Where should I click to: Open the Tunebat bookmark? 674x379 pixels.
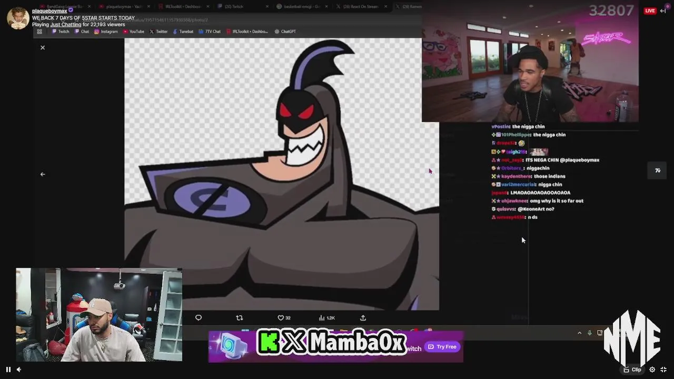point(183,32)
